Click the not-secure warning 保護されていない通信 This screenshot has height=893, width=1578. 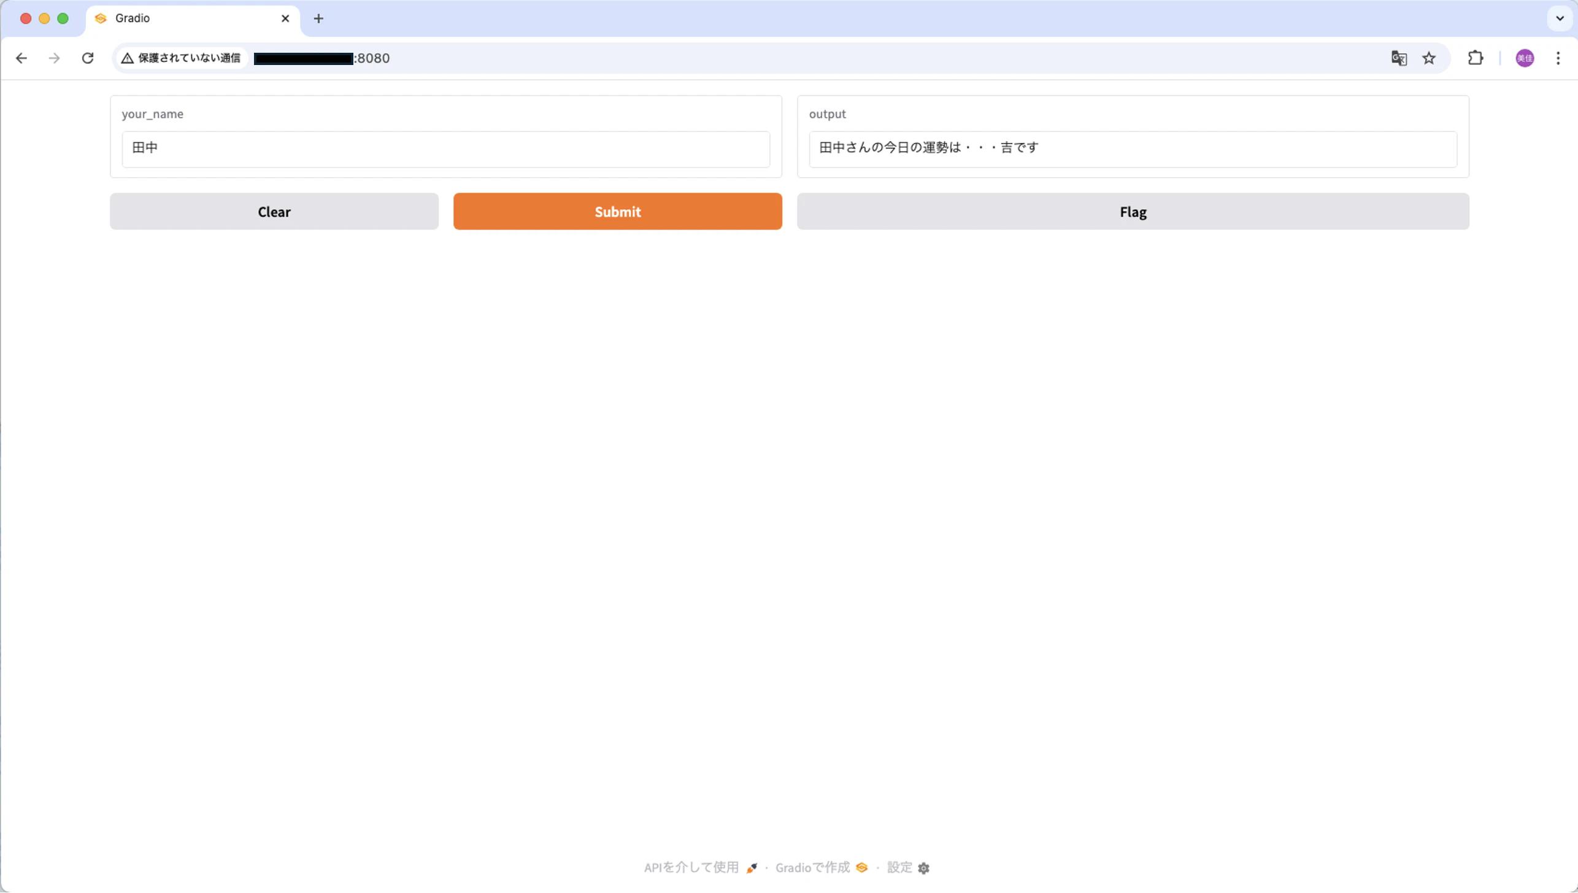(x=182, y=58)
